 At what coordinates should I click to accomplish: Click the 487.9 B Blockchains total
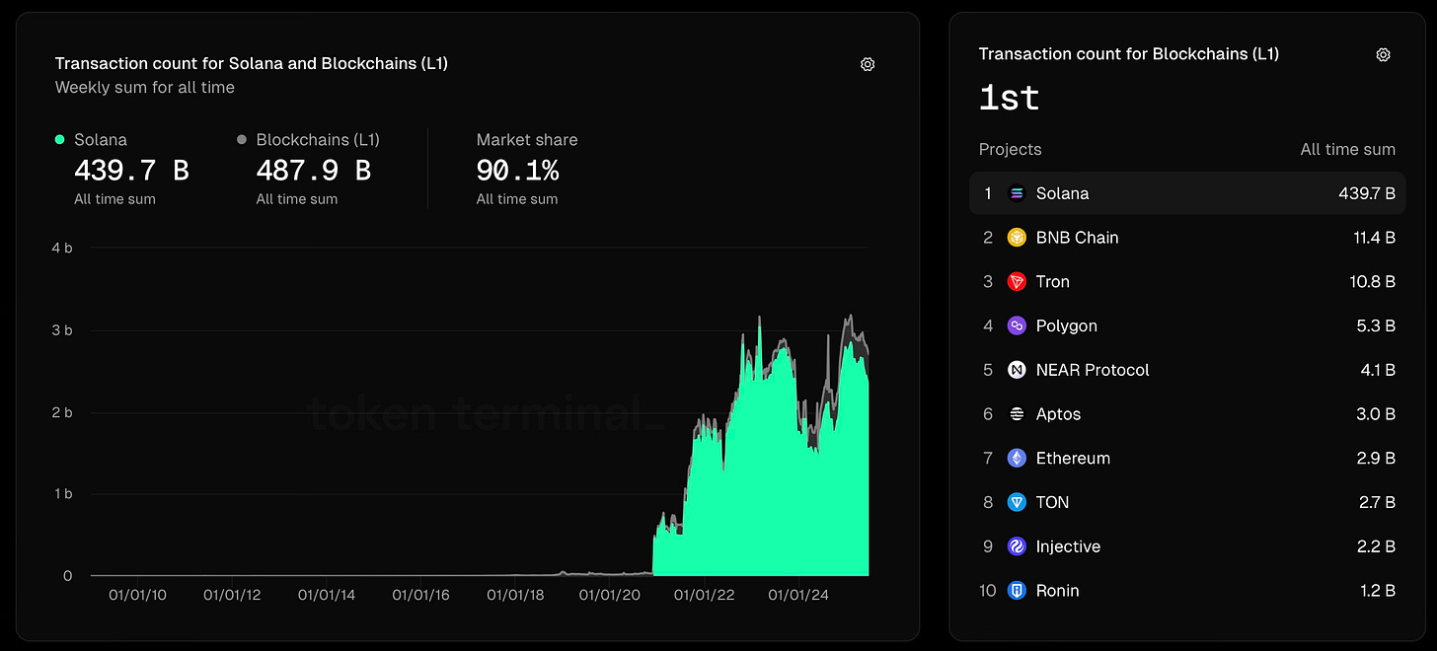coord(314,171)
